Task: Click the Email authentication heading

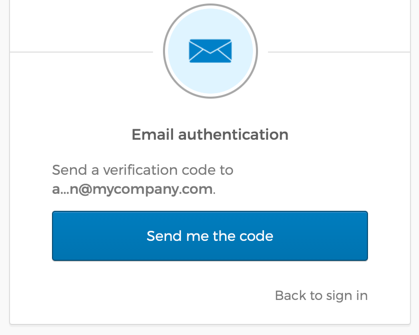Action: pyautogui.click(x=210, y=134)
